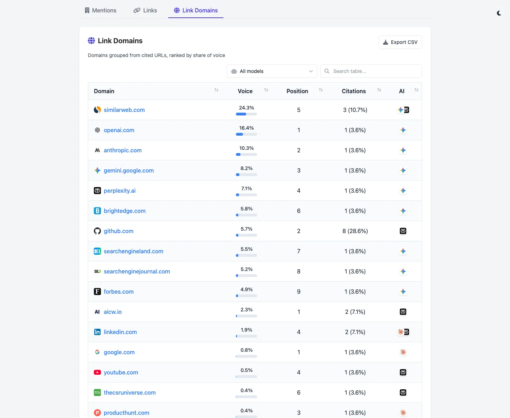Click the brightedge.com B favicon

(x=97, y=211)
